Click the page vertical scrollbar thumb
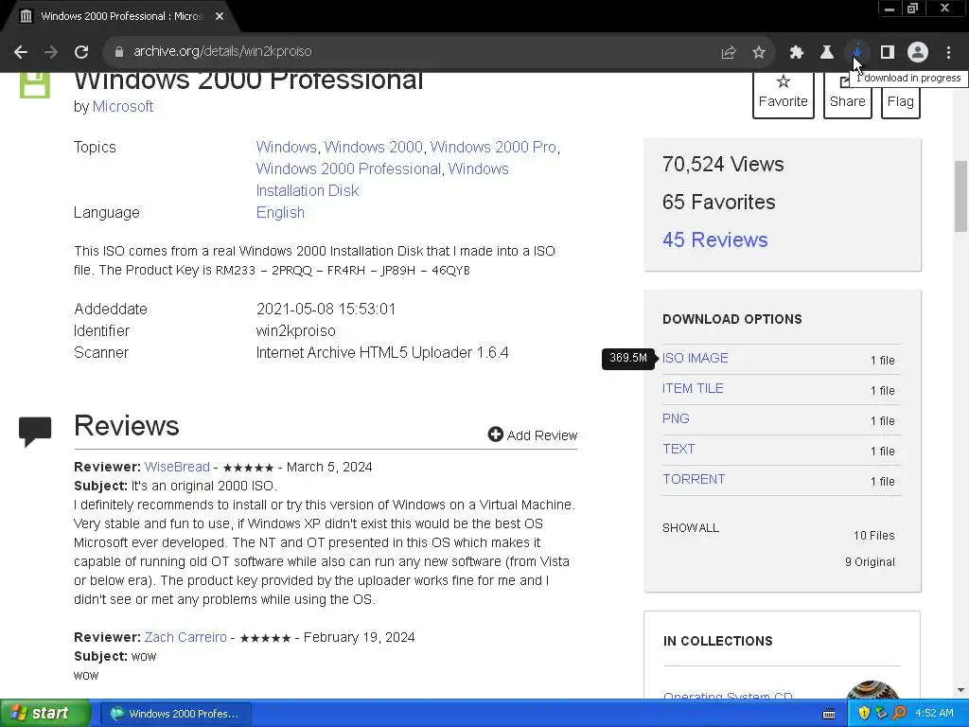The image size is (969, 727). pos(960,196)
